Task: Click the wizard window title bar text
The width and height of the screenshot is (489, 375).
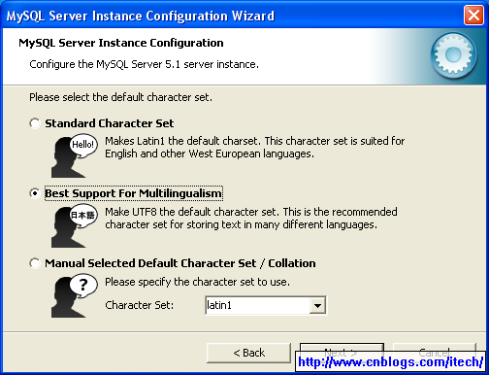Action: 141,16
